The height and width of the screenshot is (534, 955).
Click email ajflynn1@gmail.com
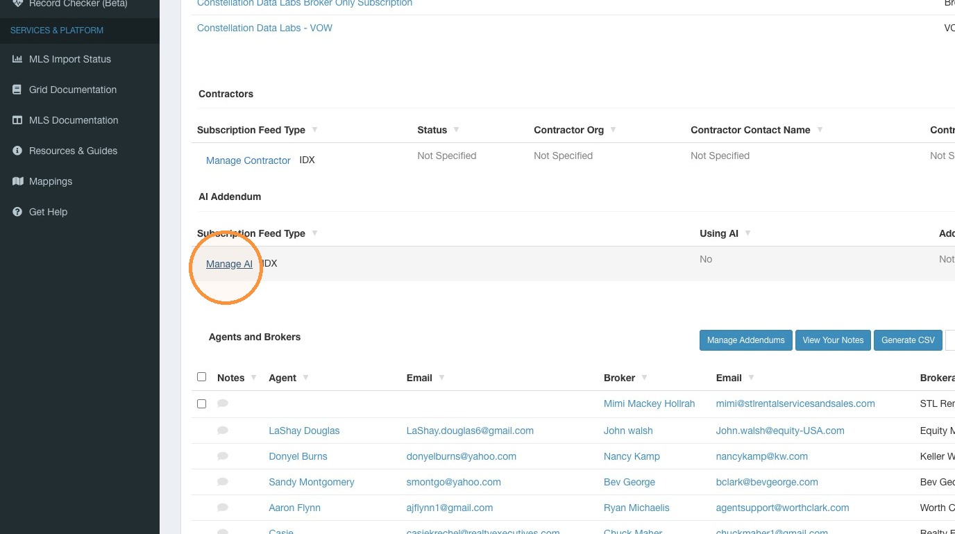pos(450,508)
